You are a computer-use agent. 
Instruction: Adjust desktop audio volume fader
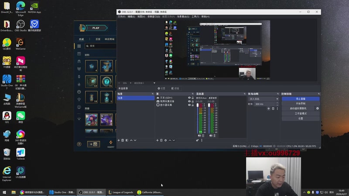point(209,105)
